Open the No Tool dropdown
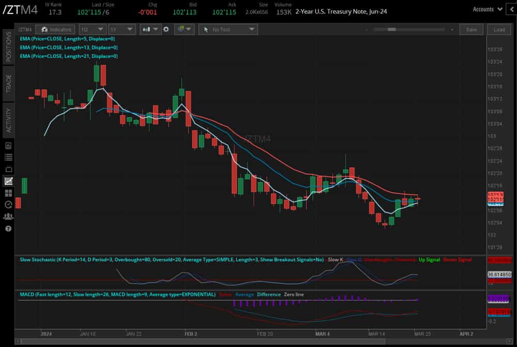 228,29
